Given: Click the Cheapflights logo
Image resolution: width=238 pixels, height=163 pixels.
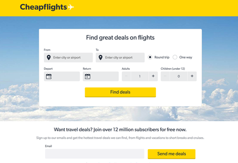Looking at the screenshot, I should 47,7.
